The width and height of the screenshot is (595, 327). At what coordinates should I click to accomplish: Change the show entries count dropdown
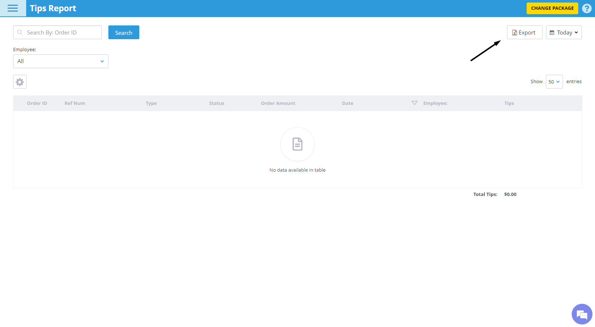[x=554, y=82]
